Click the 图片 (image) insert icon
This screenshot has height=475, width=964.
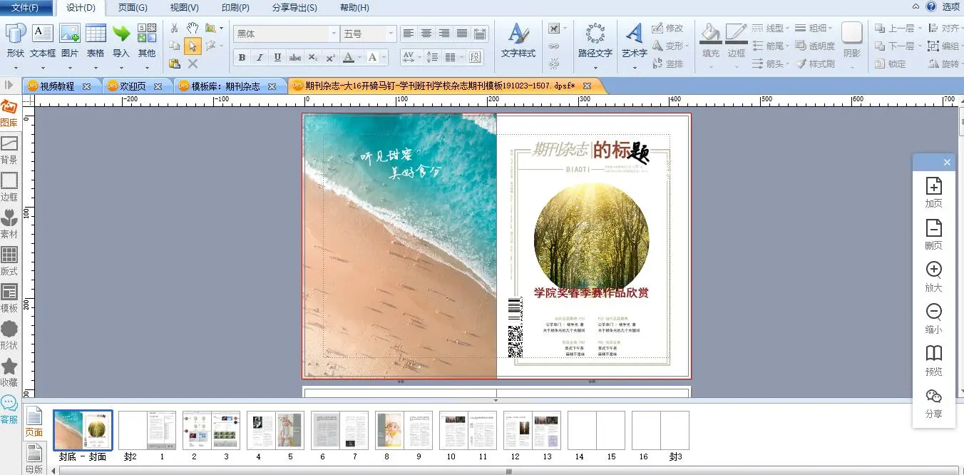tap(69, 34)
